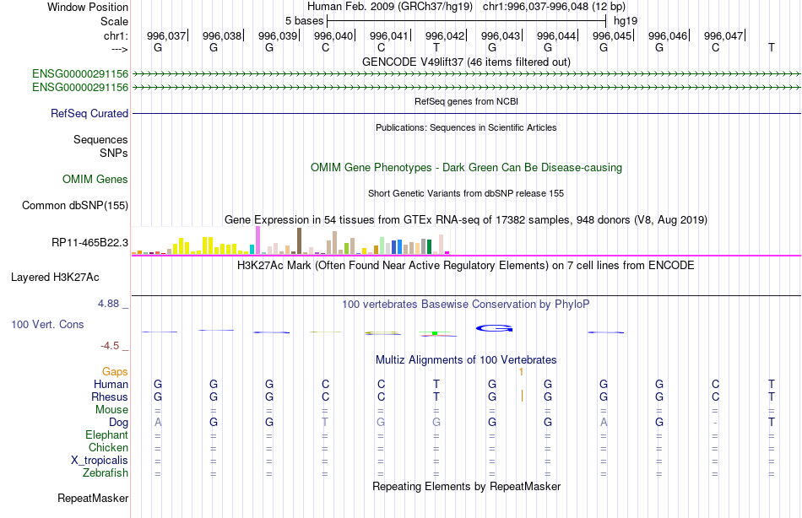The image size is (802, 518).
Task: Click the orange insertion bar in Rhesus row
Action: coord(522,396)
